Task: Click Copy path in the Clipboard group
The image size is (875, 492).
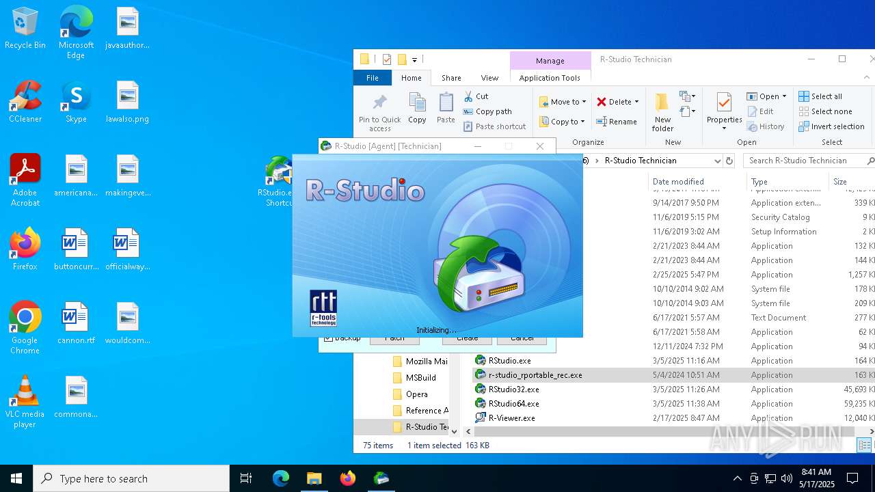Action: click(x=487, y=111)
